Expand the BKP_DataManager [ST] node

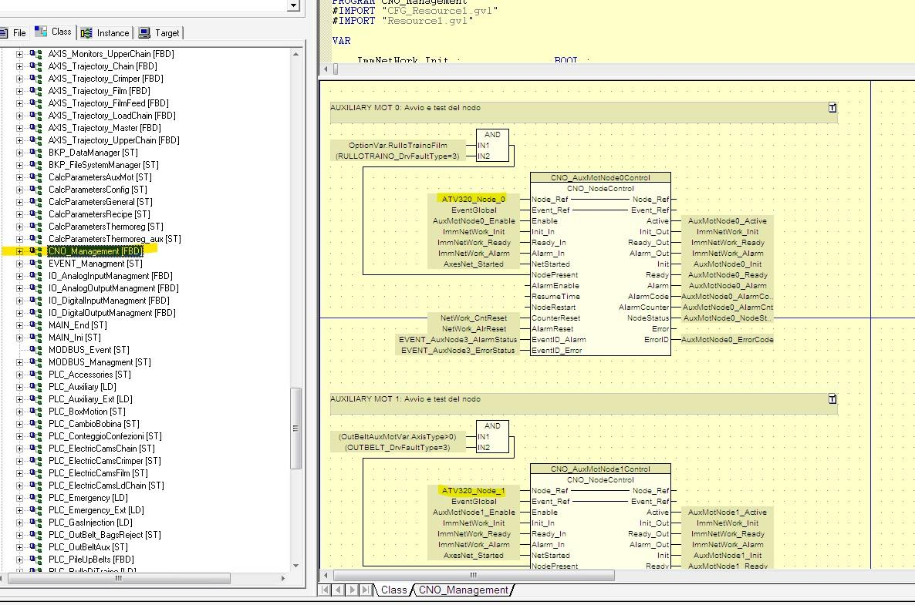tap(19, 153)
